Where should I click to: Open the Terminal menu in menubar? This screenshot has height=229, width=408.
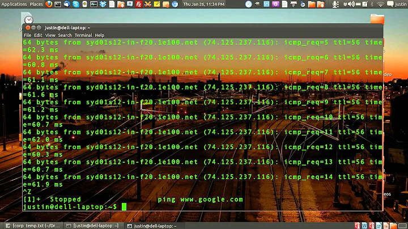(x=83, y=35)
